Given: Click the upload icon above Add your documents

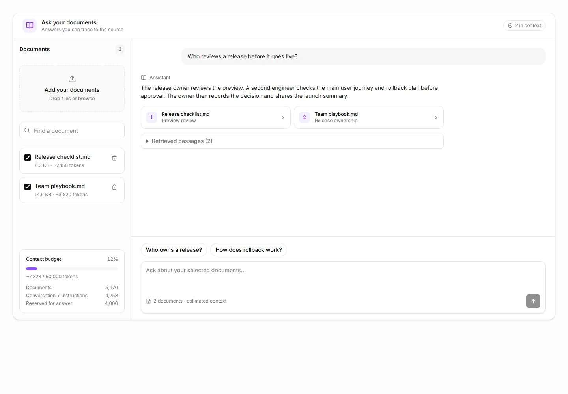Looking at the screenshot, I should 72,79.
